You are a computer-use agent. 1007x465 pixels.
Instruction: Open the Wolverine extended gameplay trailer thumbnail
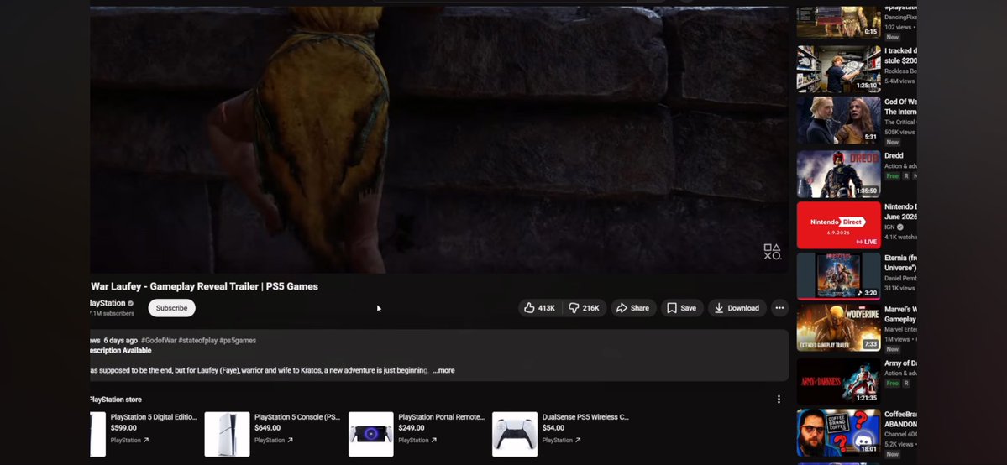click(839, 327)
